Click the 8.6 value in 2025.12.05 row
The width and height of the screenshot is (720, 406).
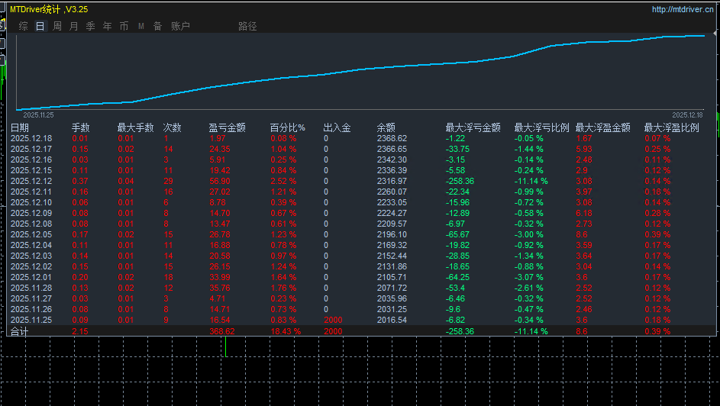pyautogui.click(x=581, y=234)
